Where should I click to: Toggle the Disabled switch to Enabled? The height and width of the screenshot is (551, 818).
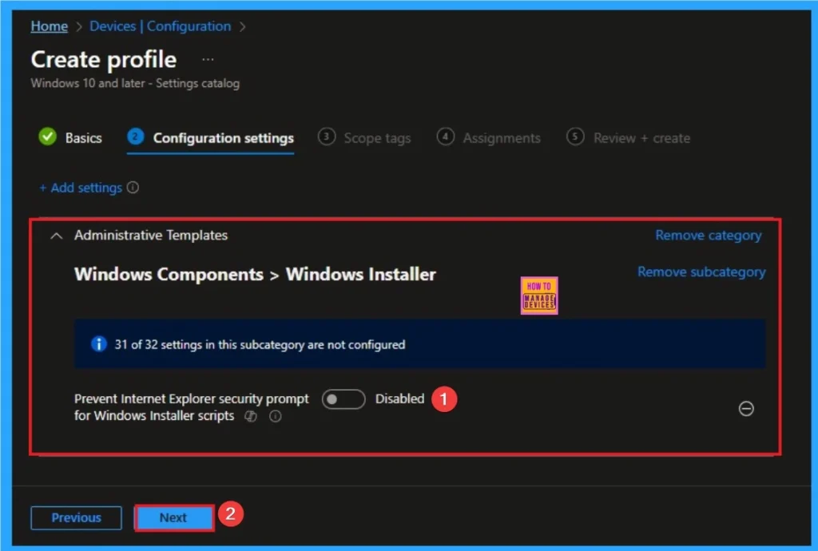pyautogui.click(x=343, y=398)
